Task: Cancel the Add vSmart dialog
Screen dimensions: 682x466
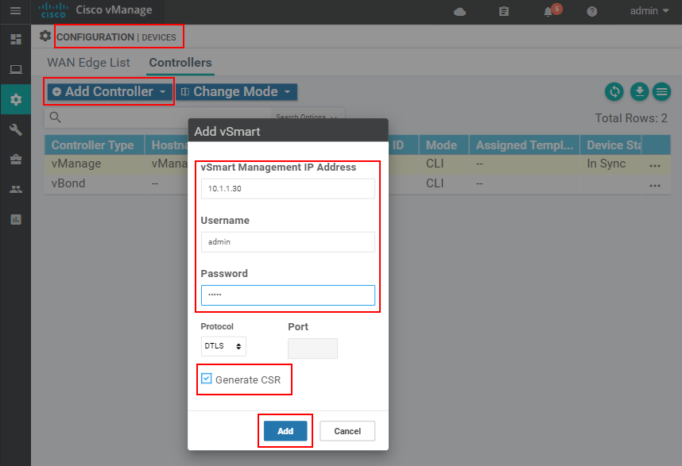Action: click(347, 430)
